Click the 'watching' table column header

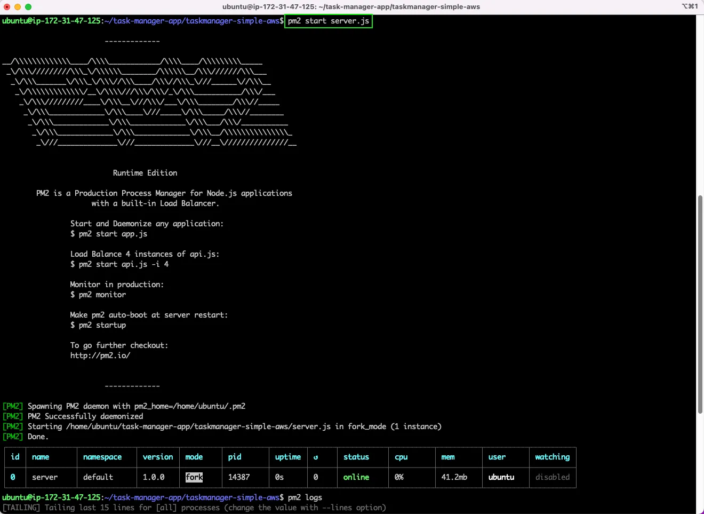coord(553,457)
